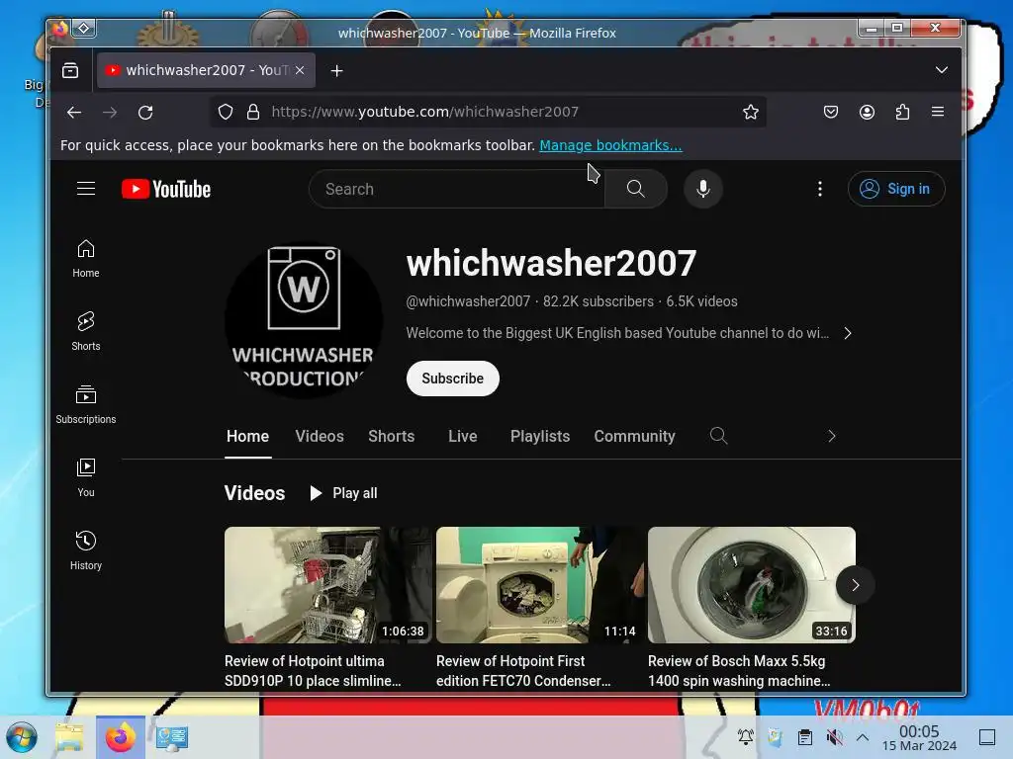Reveal more channel tabs with arrow
This screenshot has width=1013, height=759.
click(831, 436)
